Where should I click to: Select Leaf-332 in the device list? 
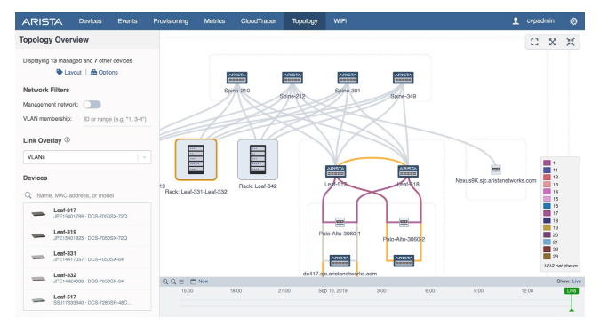pos(87,278)
